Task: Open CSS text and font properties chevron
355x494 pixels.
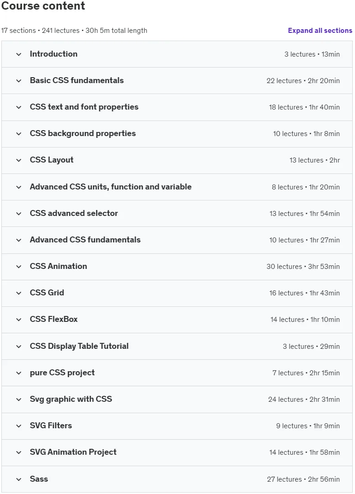Action: click(19, 107)
